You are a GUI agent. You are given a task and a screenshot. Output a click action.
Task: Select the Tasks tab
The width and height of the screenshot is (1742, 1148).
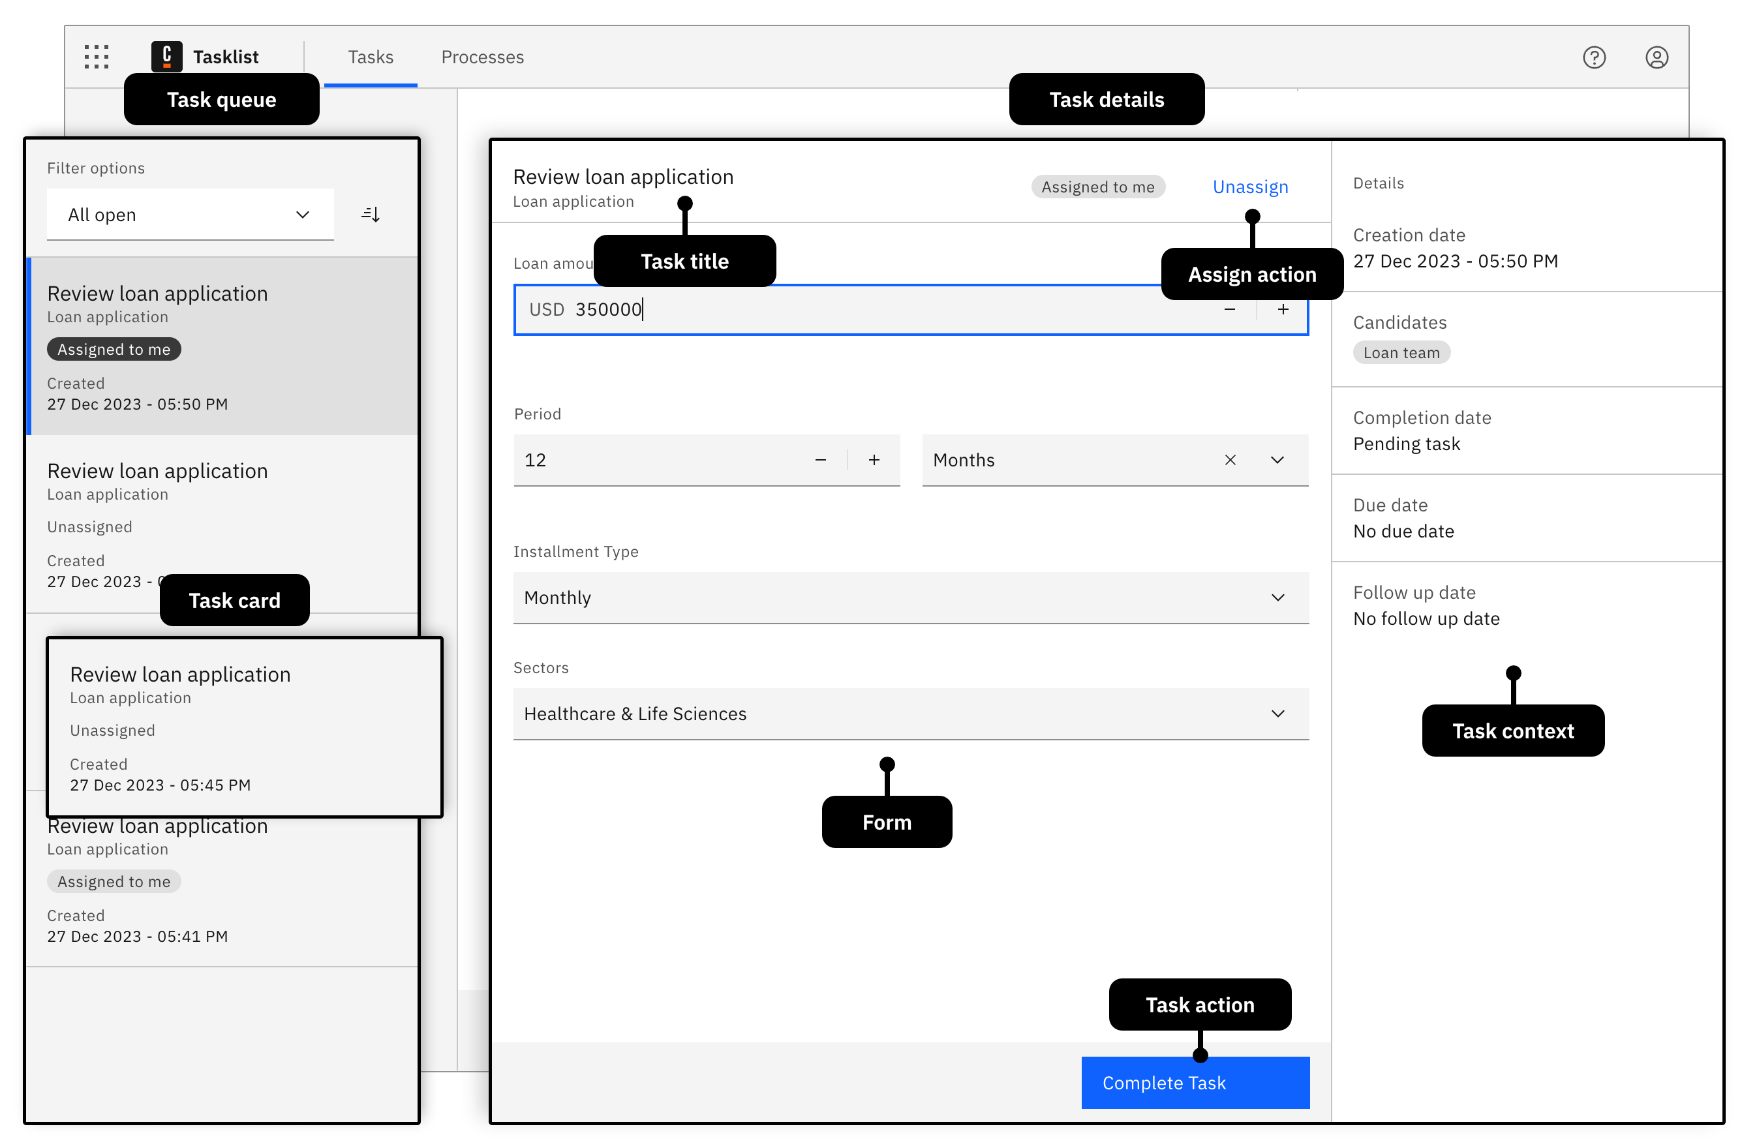click(371, 57)
